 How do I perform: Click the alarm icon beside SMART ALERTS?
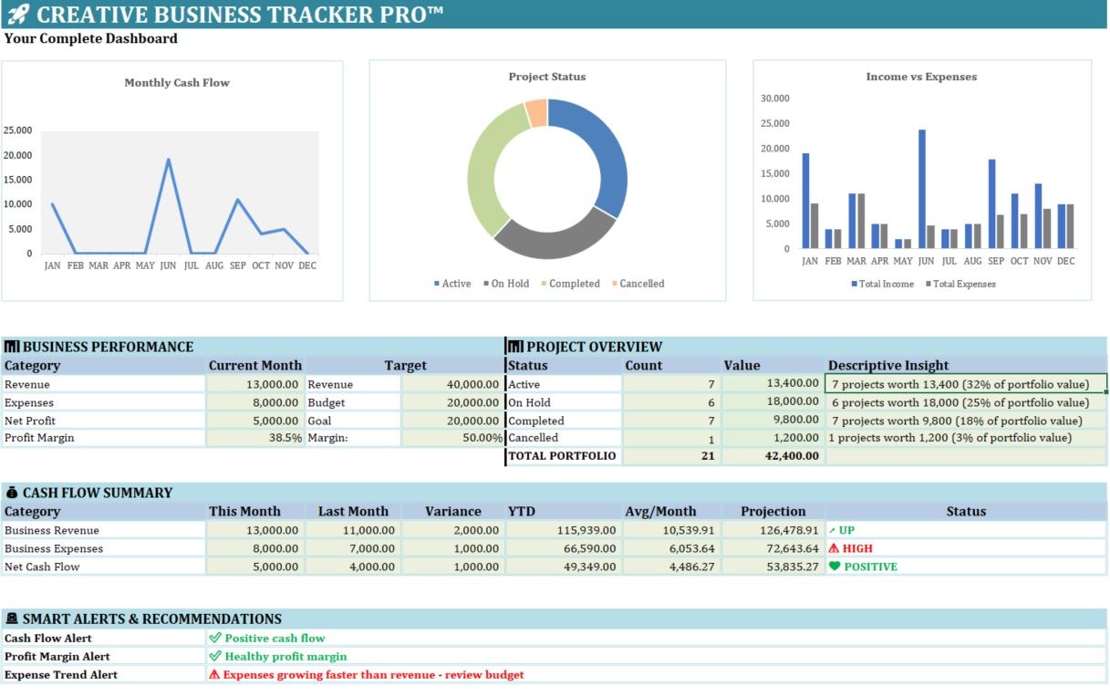(13, 619)
